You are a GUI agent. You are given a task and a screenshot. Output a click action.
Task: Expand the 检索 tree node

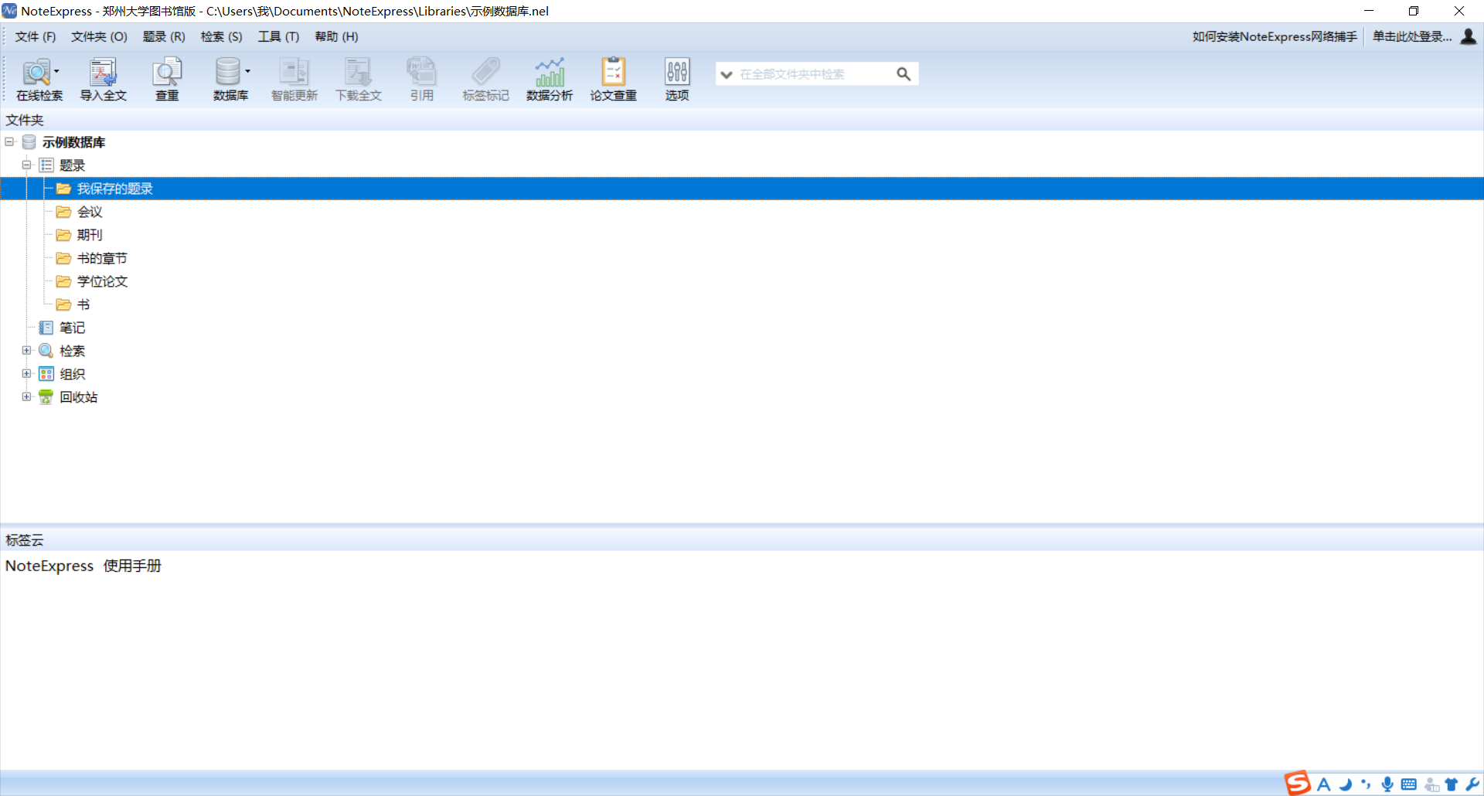(26, 351)
